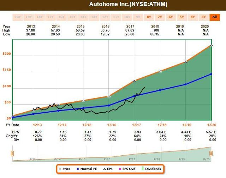Image resolution: width=226 pixels, height=178 pixels.
Task: Click the EPS triangle marker at 12/14
Action: click(58, 105)
